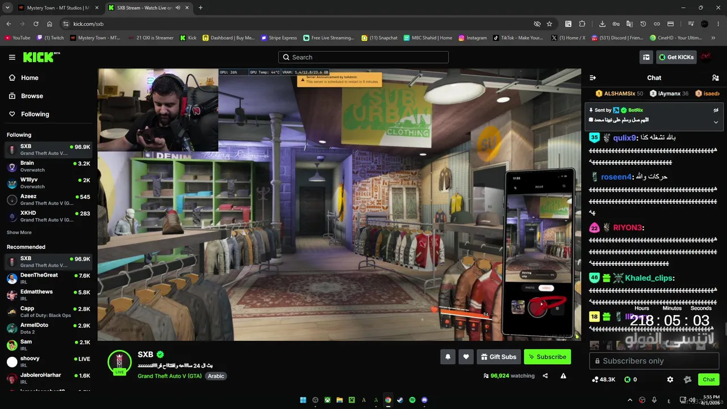Open the Windows Start menu

(x=303, y=400)
